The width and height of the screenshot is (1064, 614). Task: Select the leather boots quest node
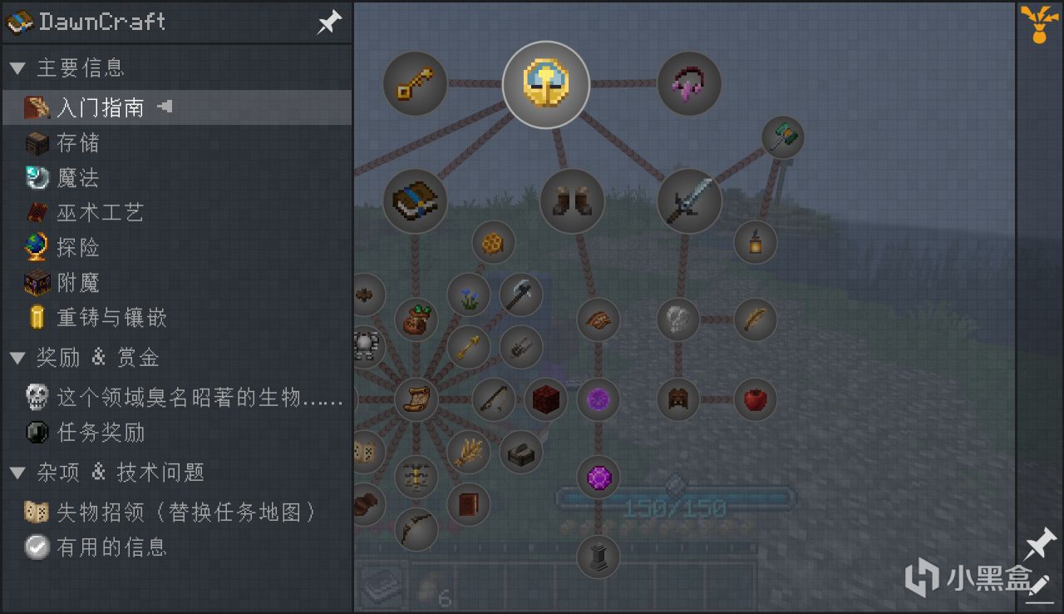click(x=572, y=201)
